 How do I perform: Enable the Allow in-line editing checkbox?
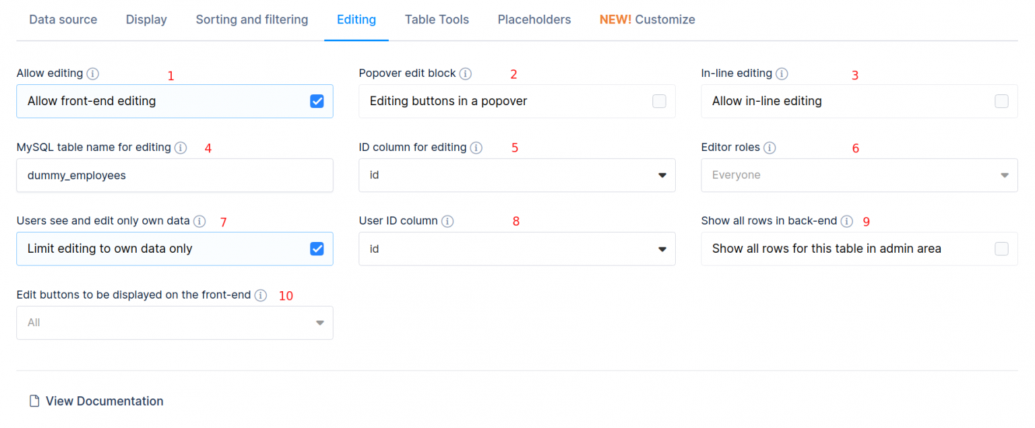click(1001, 101)
